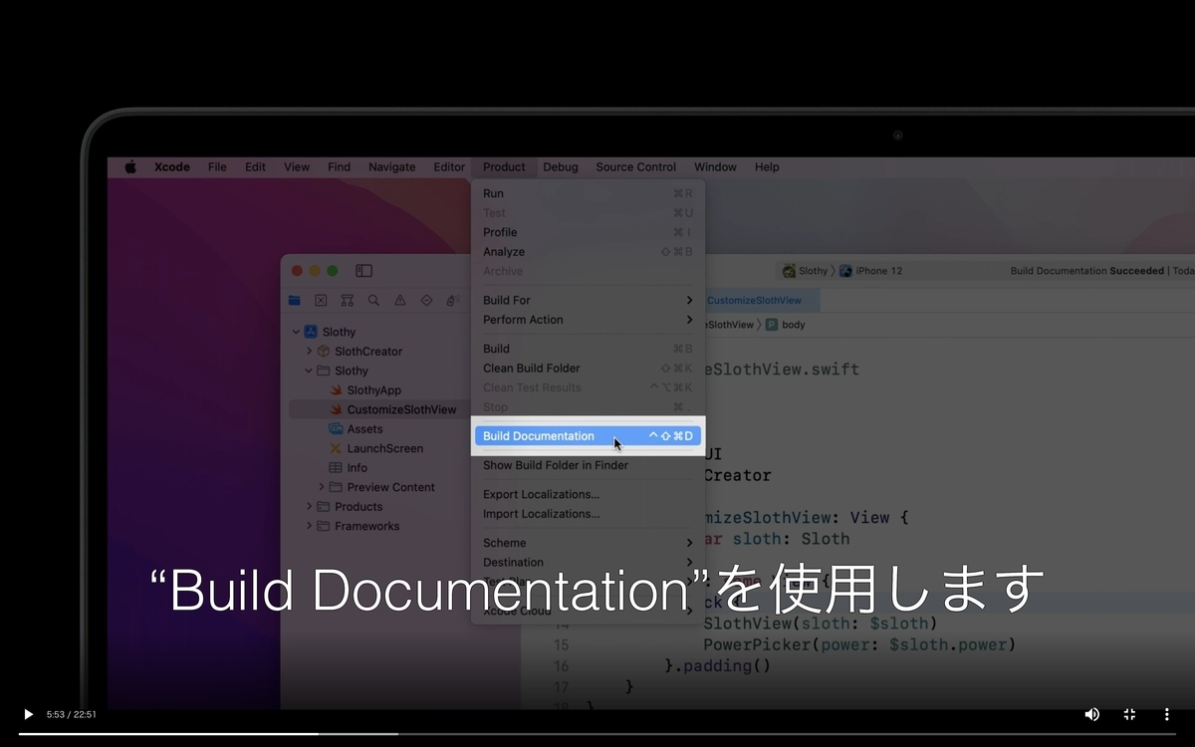Open the View menu
The width and height of the screenshot is (1195, 747).
point(297,167)
